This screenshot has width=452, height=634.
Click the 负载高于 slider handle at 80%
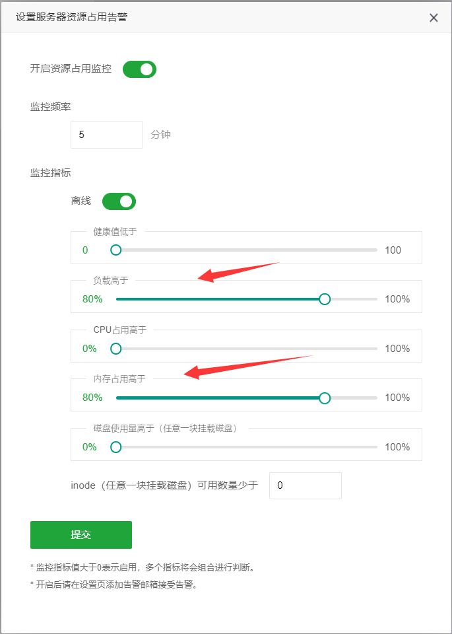pos(325,299)
